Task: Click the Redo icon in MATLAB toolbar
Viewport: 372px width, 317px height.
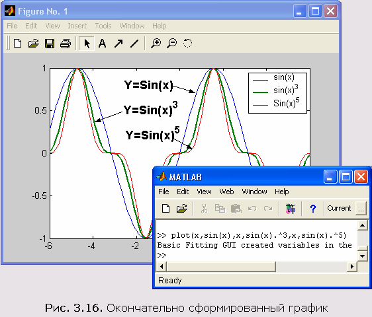Action: (268, 209)
